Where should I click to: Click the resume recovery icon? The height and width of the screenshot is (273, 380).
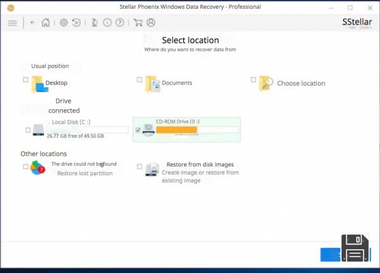tap(77, 23)
